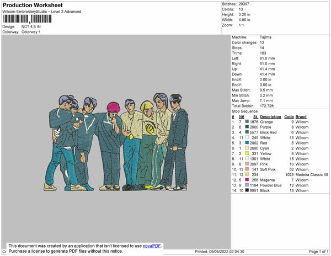The width and height of the screenshot is (331, 256).
Task: Click the Min Stitch value '0.2 mm'
Action: (266, 95)
